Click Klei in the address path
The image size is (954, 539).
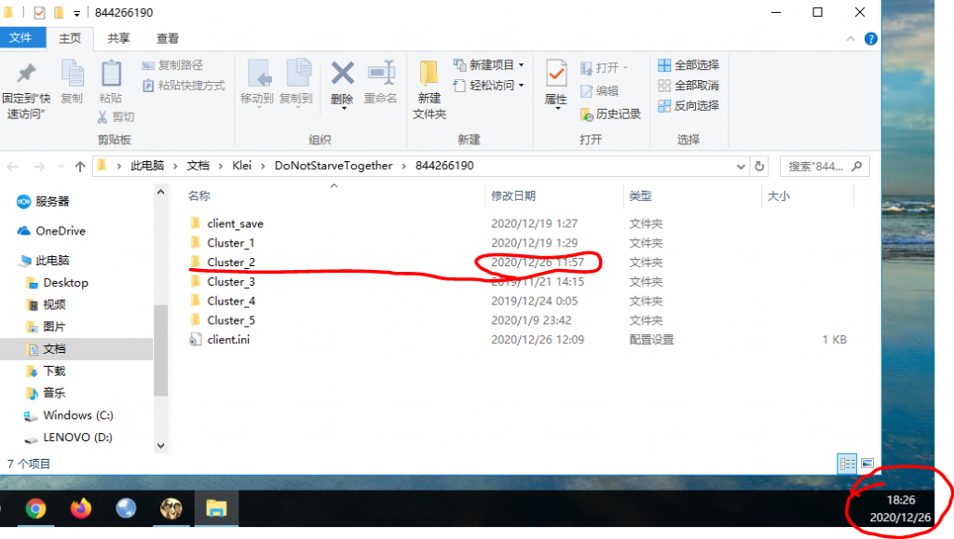[x=241, y=166]
